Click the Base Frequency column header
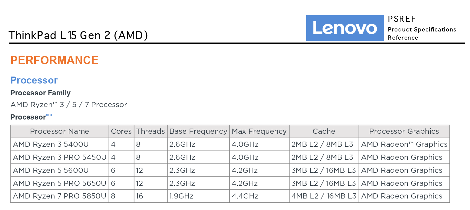470x210 pixels. click(x=198, y=131)
